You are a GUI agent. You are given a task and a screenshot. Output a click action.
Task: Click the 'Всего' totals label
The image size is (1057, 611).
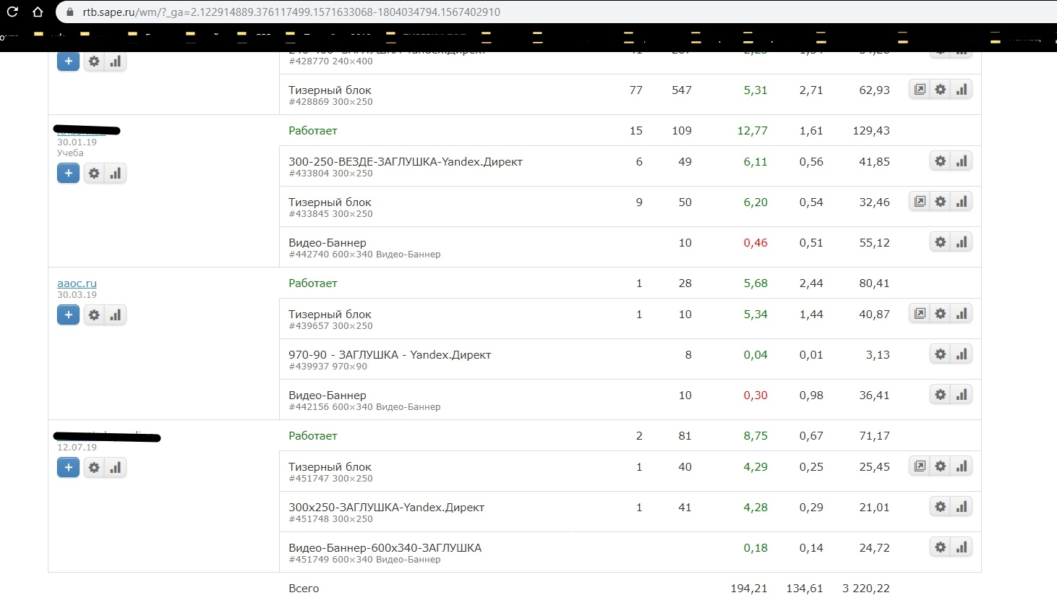coord(304,589)
